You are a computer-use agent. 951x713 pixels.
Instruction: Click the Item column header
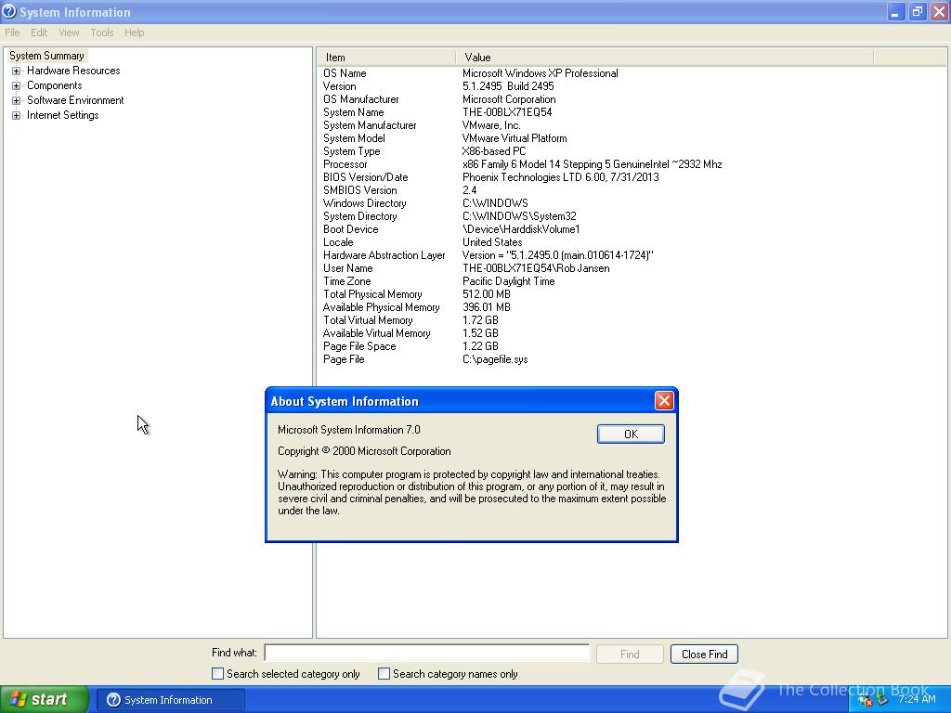pyautogui.click(x=386, y=58)
